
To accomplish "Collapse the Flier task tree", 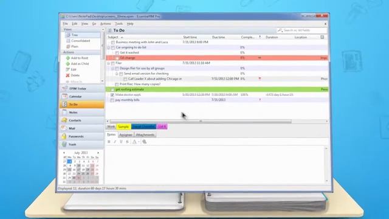I will [109, 63].
